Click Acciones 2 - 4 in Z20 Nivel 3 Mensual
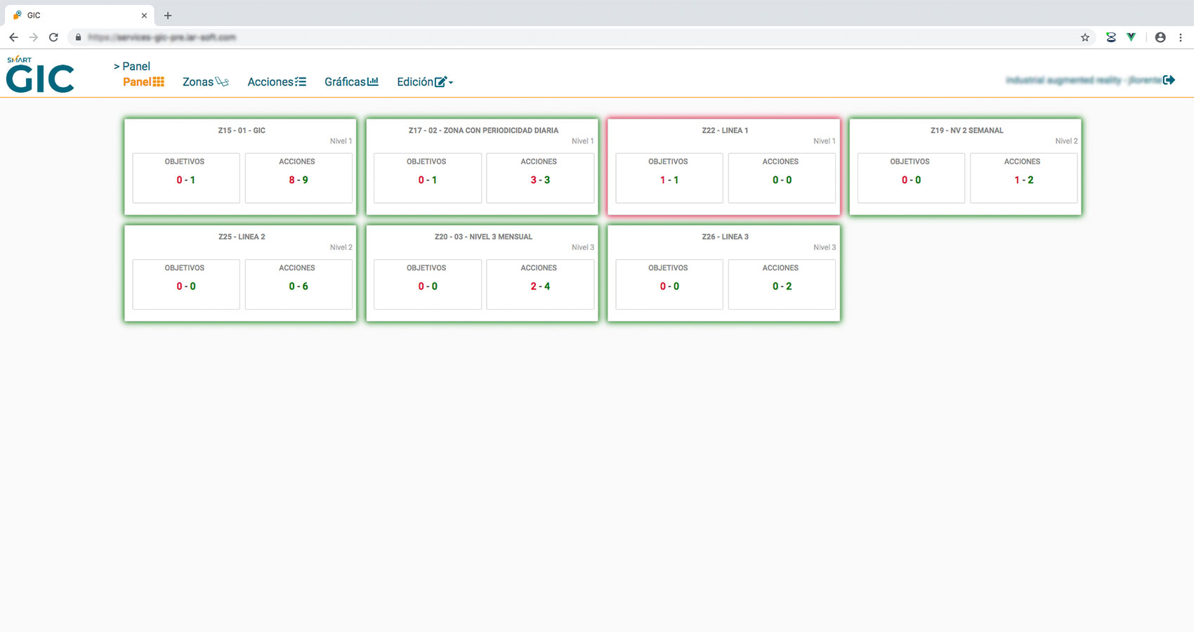The image size is (1194, 632). tap(539, 284)
